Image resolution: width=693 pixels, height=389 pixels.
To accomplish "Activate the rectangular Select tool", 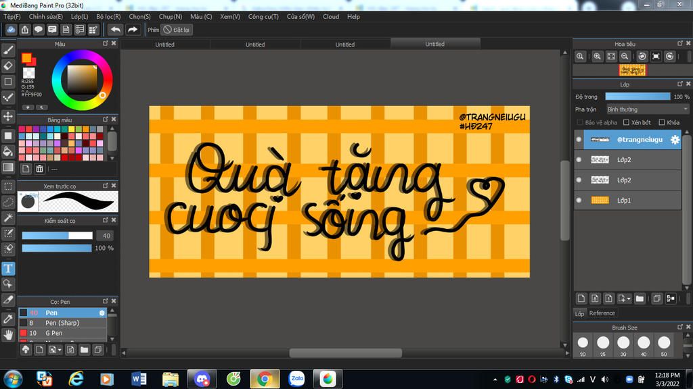I will click(8, 186).
